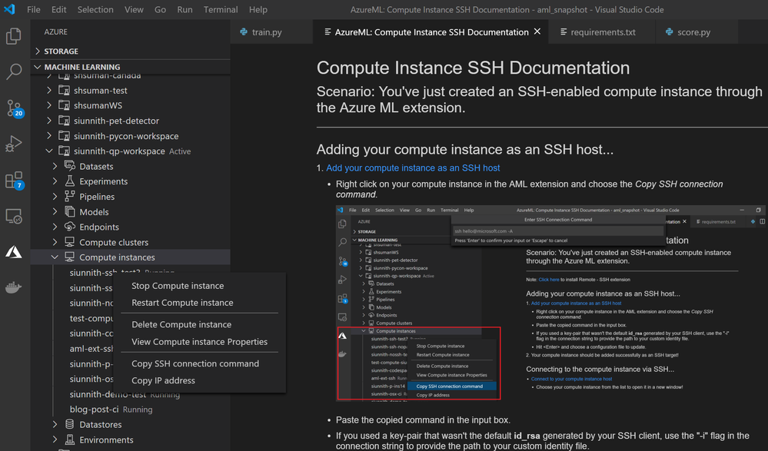Viewport: 768px width, 451px height.
Task: Open the Extensions view icon
Action: pos(14,181)
